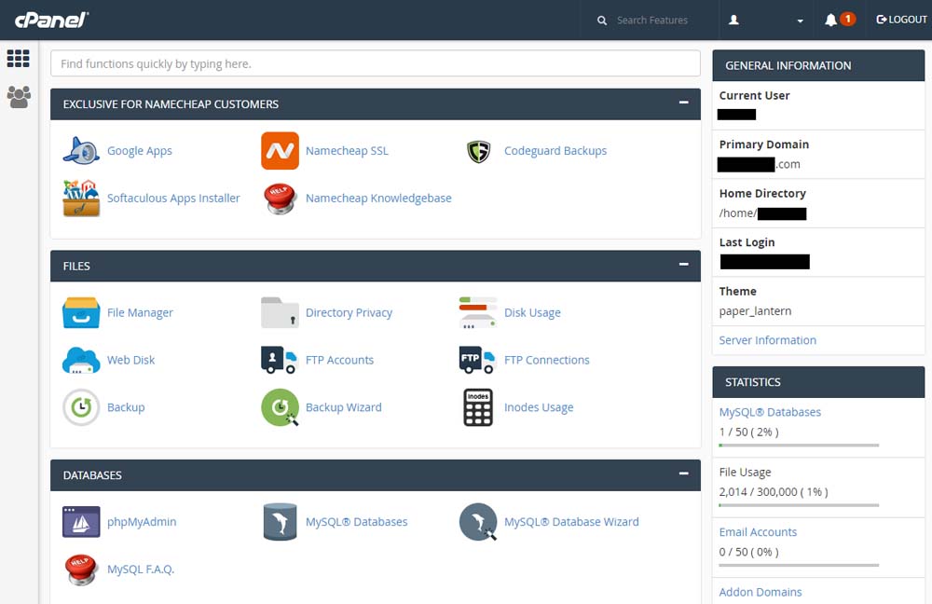Image resolution: width=932 pixels, height=604 pixels.
Task: Launch Softaculous Apps Installer icon
Action: [81, 198]
